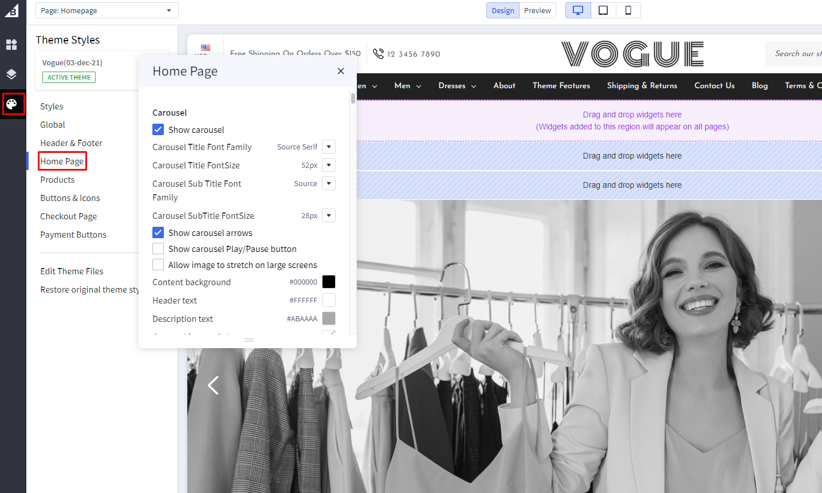Open Home Page settings
Screen dimensions: 822x493
coord(62,161)
